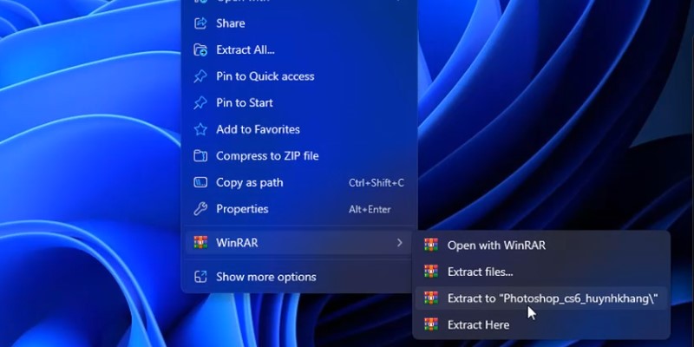Expand the WinRAR submenu chevron arrow
The width and height of the screenshot is (694, 347).
(x=399, y=243)
